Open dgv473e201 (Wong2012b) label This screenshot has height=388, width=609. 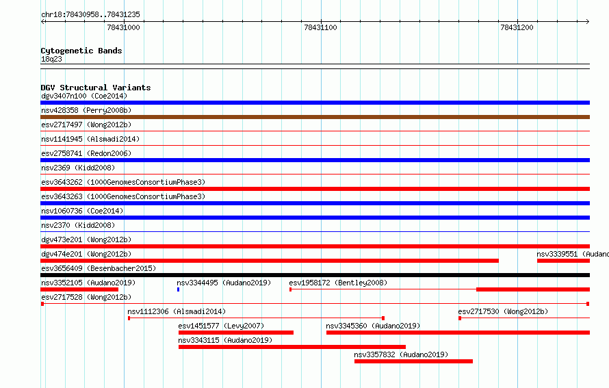[x=86, y=240]
